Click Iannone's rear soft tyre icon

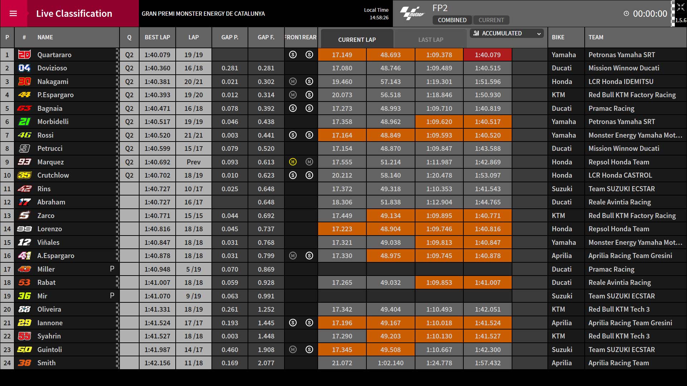point(310,323)
